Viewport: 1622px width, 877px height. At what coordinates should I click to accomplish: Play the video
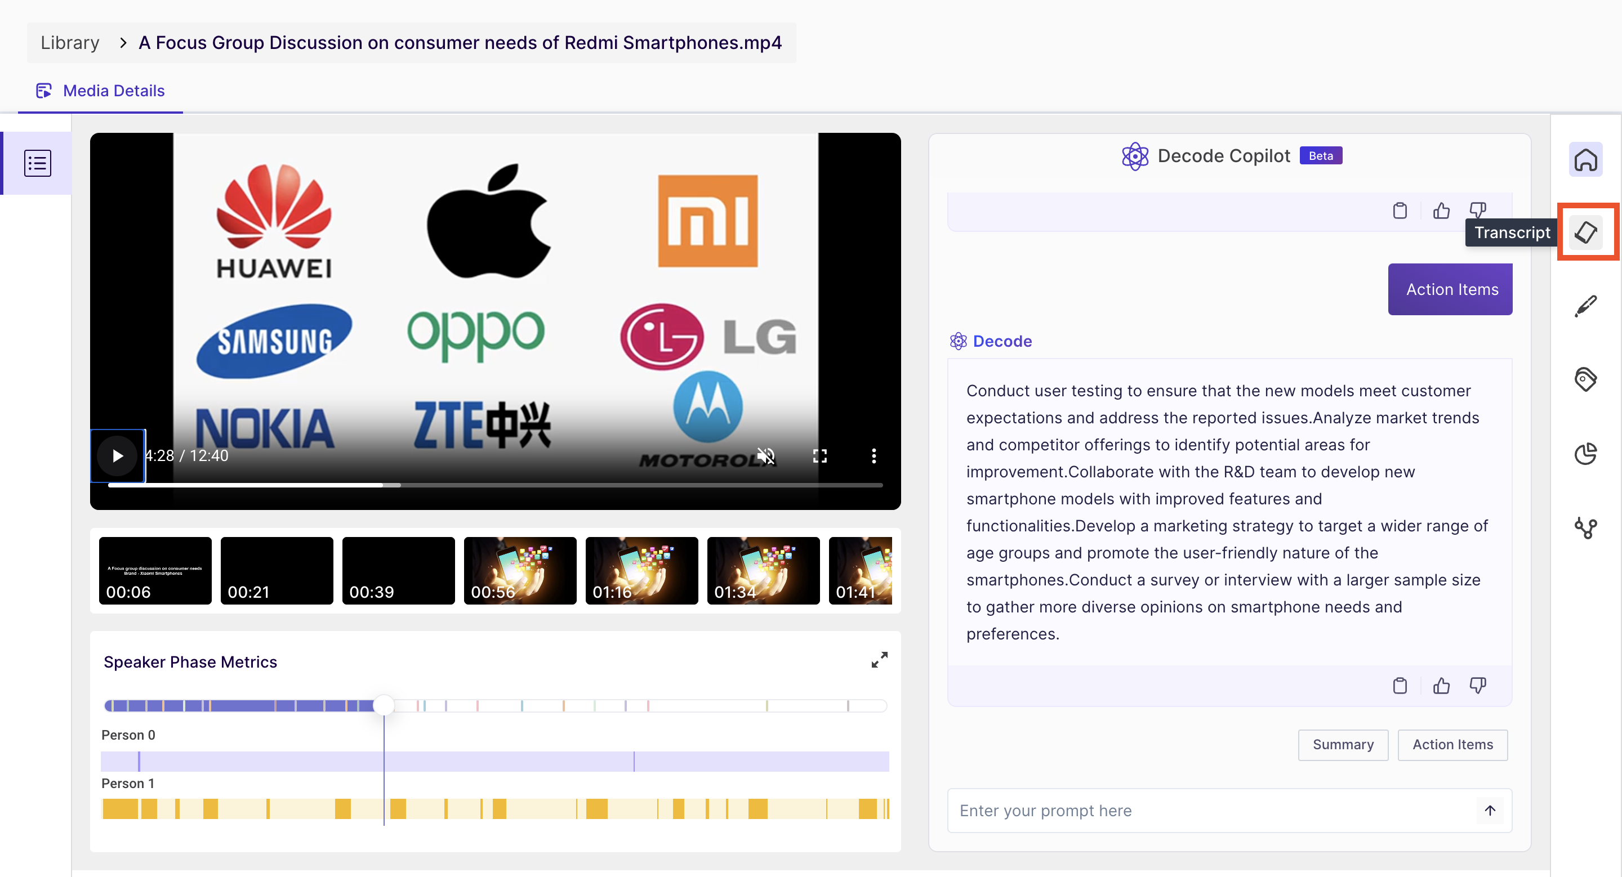[118, 455]
